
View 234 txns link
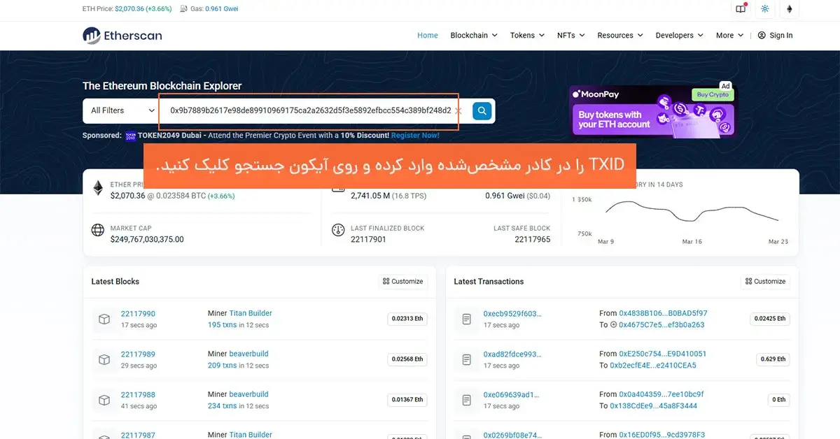point(222,406)
